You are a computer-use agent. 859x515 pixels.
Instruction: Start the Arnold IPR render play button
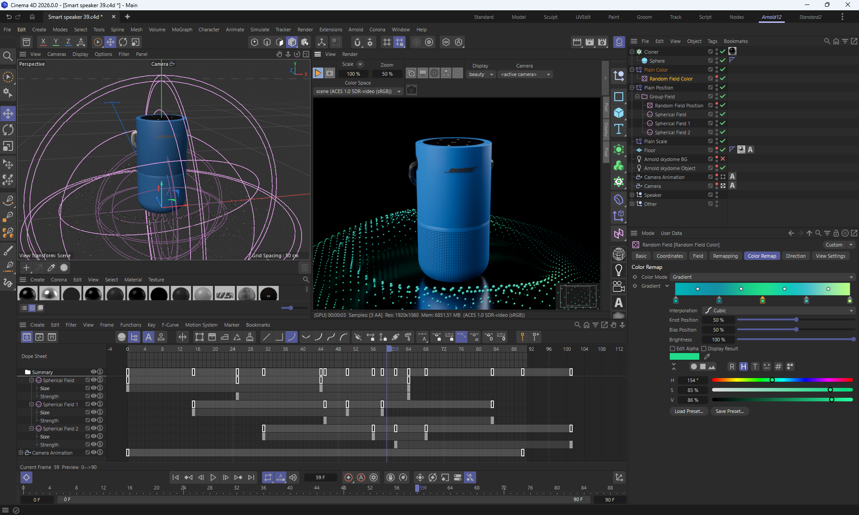318,73
